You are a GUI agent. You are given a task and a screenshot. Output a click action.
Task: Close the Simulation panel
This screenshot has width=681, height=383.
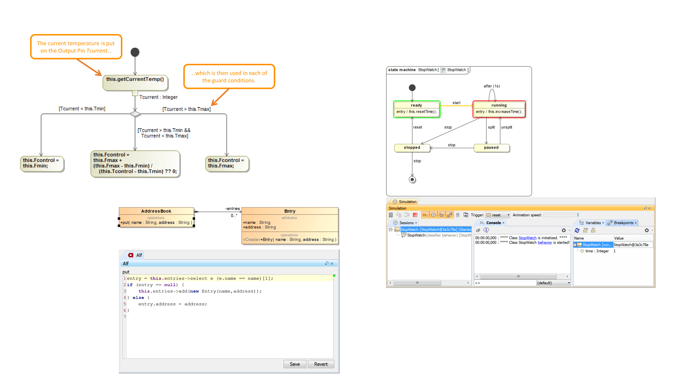[650, 208]
